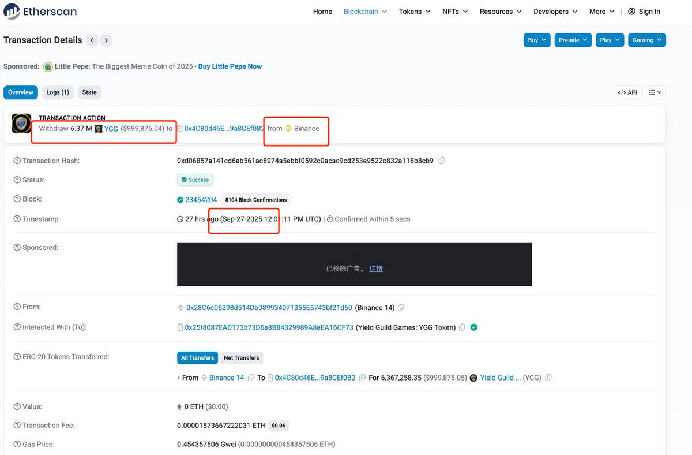Click help icon beside Transaction Hash
The height and width of the screenshot is (455, 692).
(17, 161)
